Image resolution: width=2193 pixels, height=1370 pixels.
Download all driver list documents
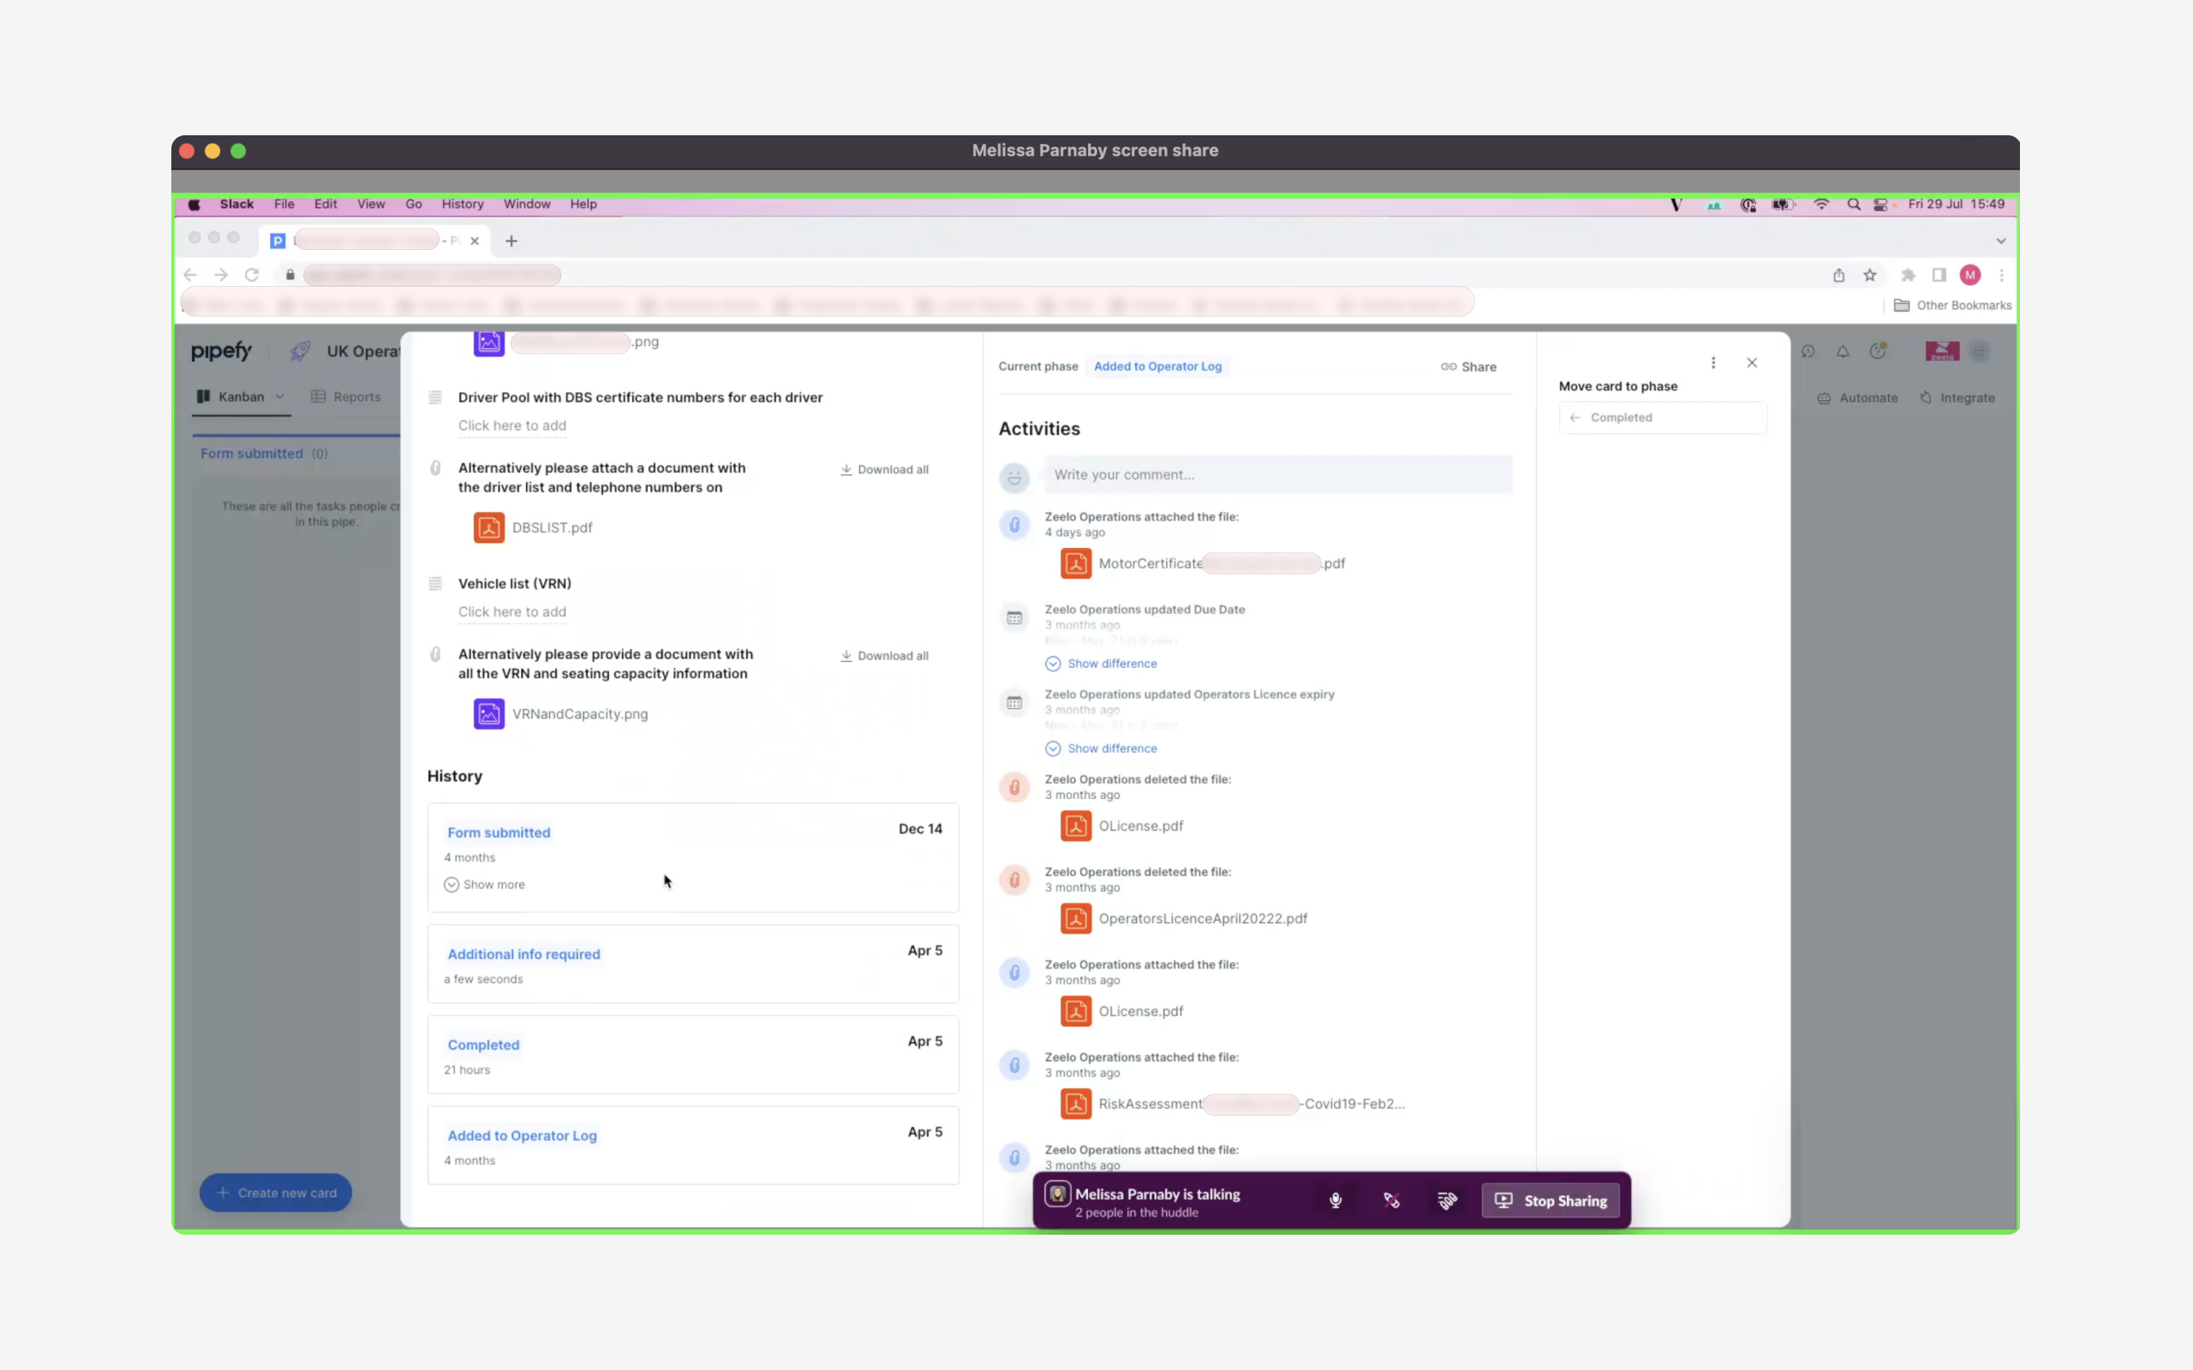(x=884, y=469)
